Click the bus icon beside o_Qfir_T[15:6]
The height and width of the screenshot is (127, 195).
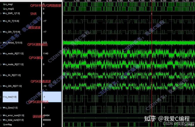pos(4,32)
